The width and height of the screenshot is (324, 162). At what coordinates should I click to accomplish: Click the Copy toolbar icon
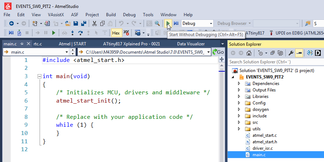pyautogui.click(x=102, y=23)
